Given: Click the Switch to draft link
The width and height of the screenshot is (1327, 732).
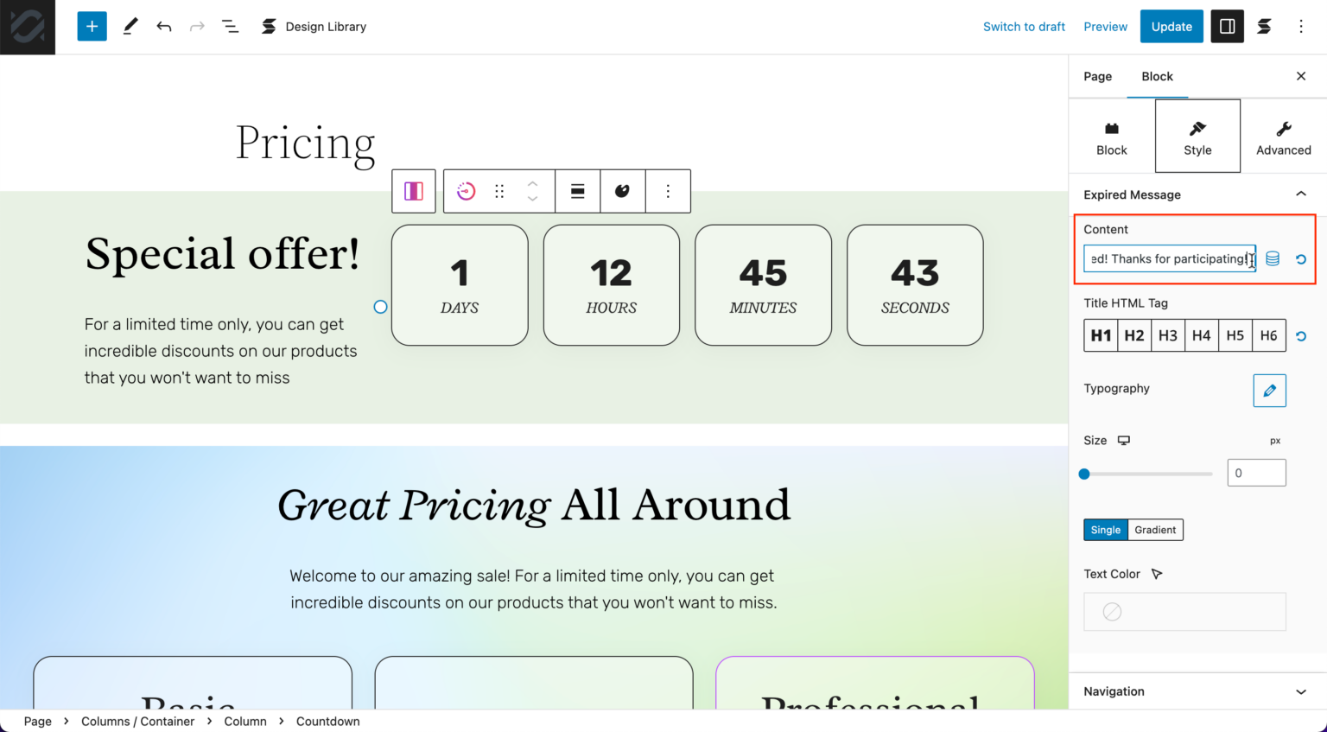Looking at the screenshot, I should pyautogui.click(x=1024, y=26).
